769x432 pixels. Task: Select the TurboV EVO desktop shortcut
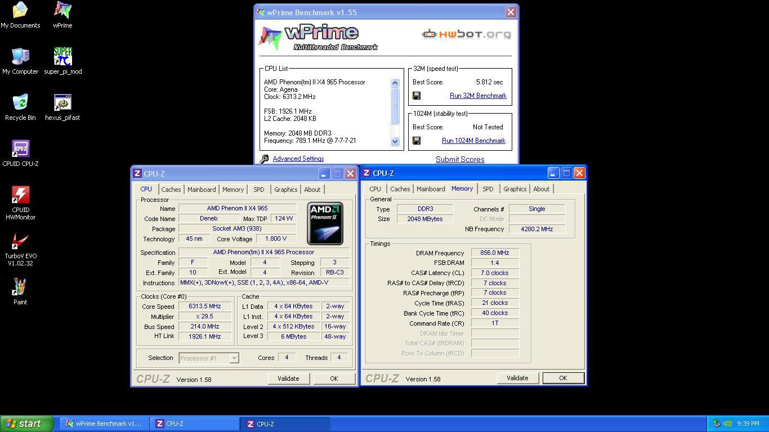coord(20,249)
